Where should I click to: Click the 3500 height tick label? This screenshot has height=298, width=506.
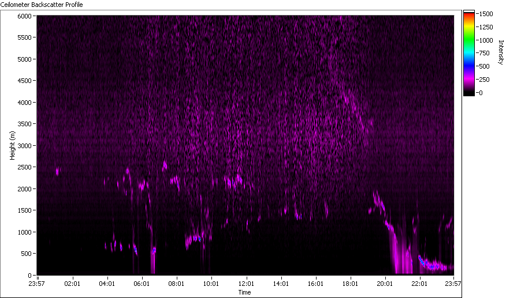(x=24, y=124)
